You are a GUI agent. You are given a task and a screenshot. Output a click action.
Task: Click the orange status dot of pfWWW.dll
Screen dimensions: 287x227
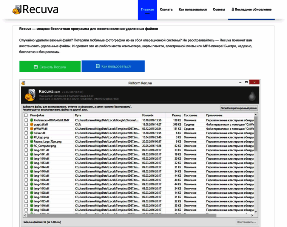pos(31,129)
